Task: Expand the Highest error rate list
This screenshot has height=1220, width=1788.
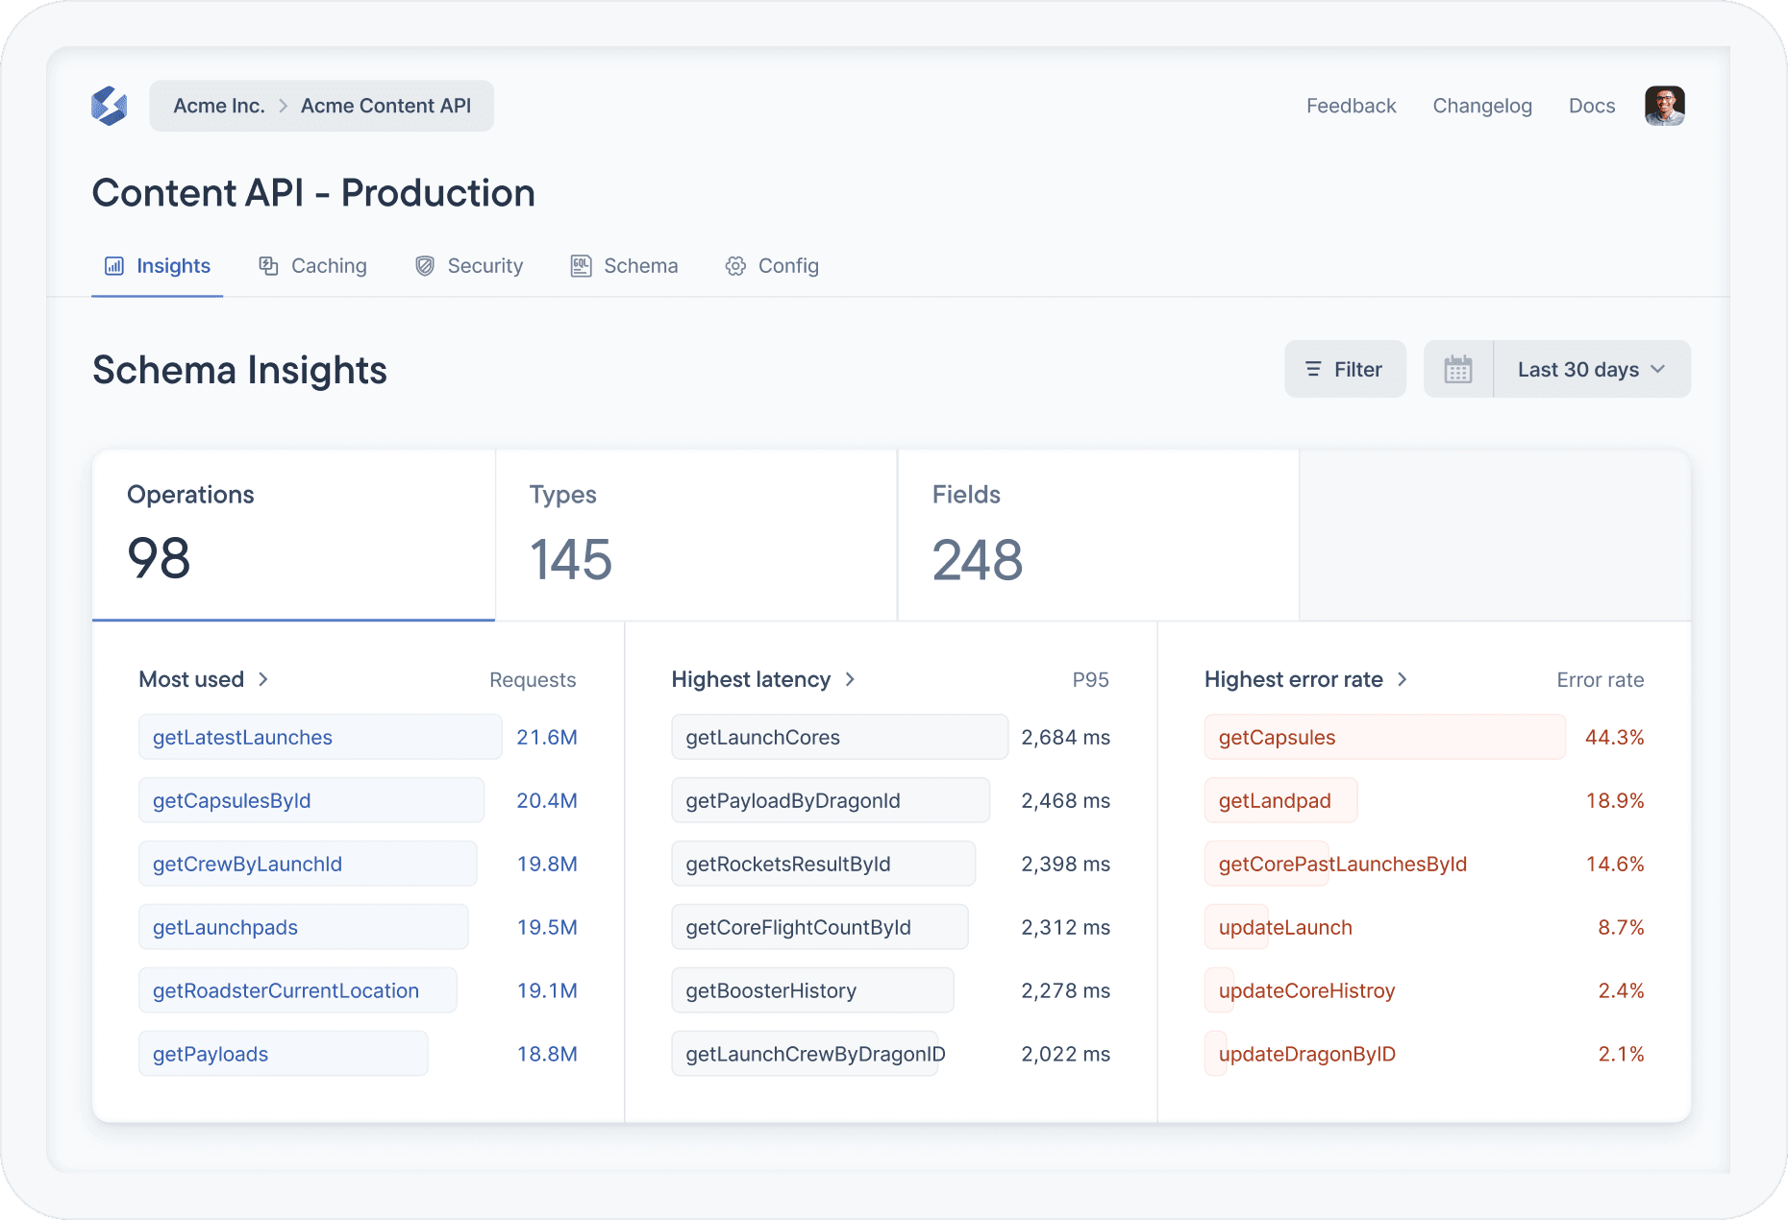Action: (x=1403, y=679)
